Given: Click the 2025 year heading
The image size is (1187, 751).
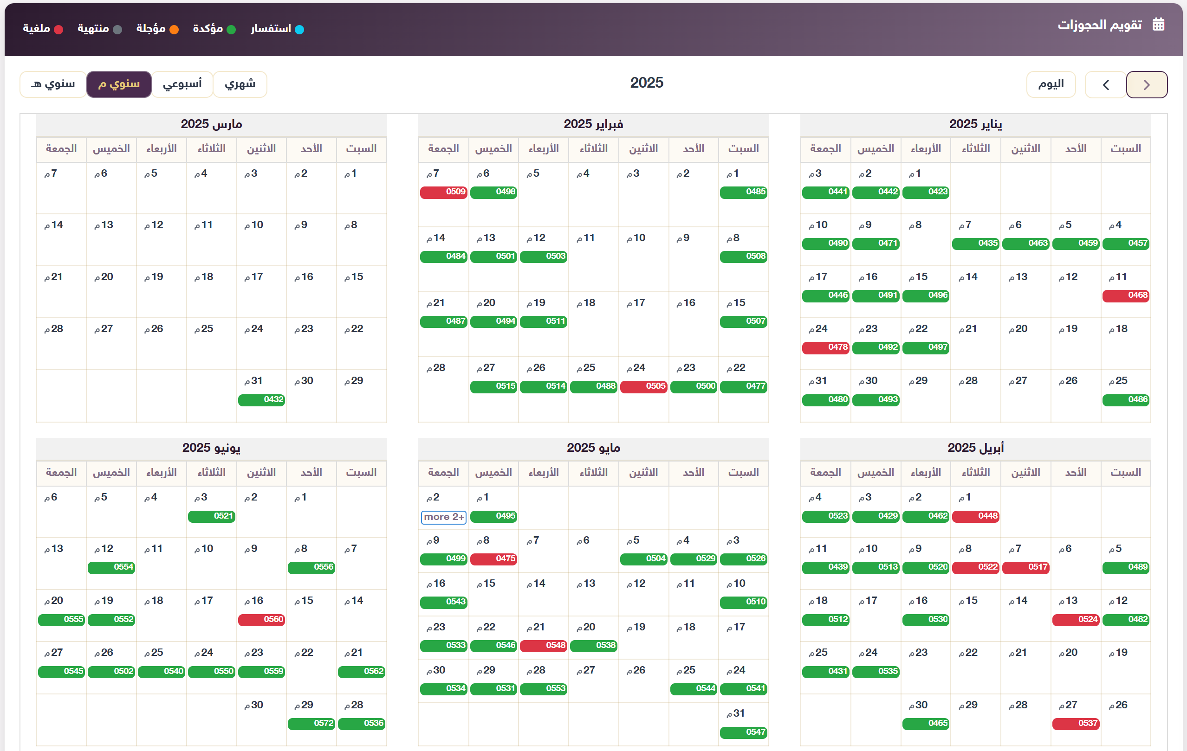Looking at the screenshot, I should coord(647,83).
